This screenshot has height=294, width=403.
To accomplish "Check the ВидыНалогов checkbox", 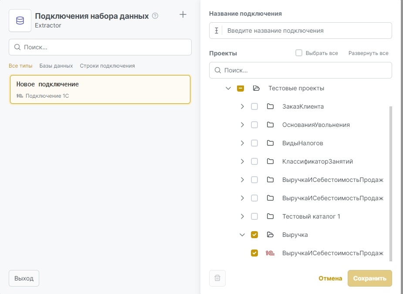I will click(254, 143).
